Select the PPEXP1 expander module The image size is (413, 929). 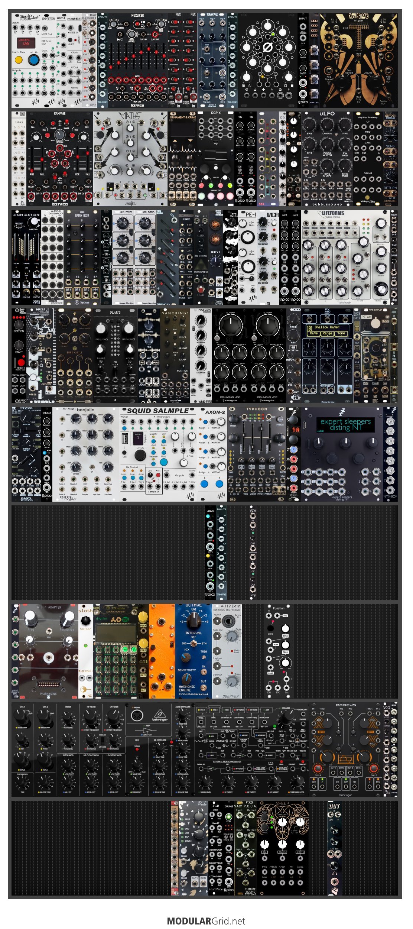pos(48,61)
